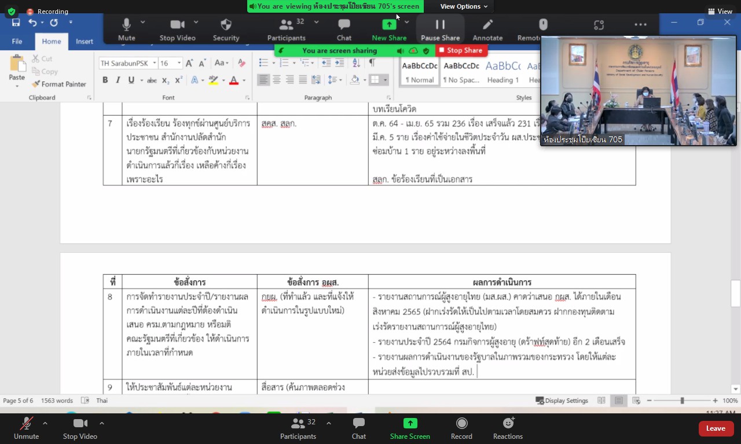The height and width of the screenshot is (444, 741).
Task: Toggle Bold formatting in Word ribbon
Action: 105,80
